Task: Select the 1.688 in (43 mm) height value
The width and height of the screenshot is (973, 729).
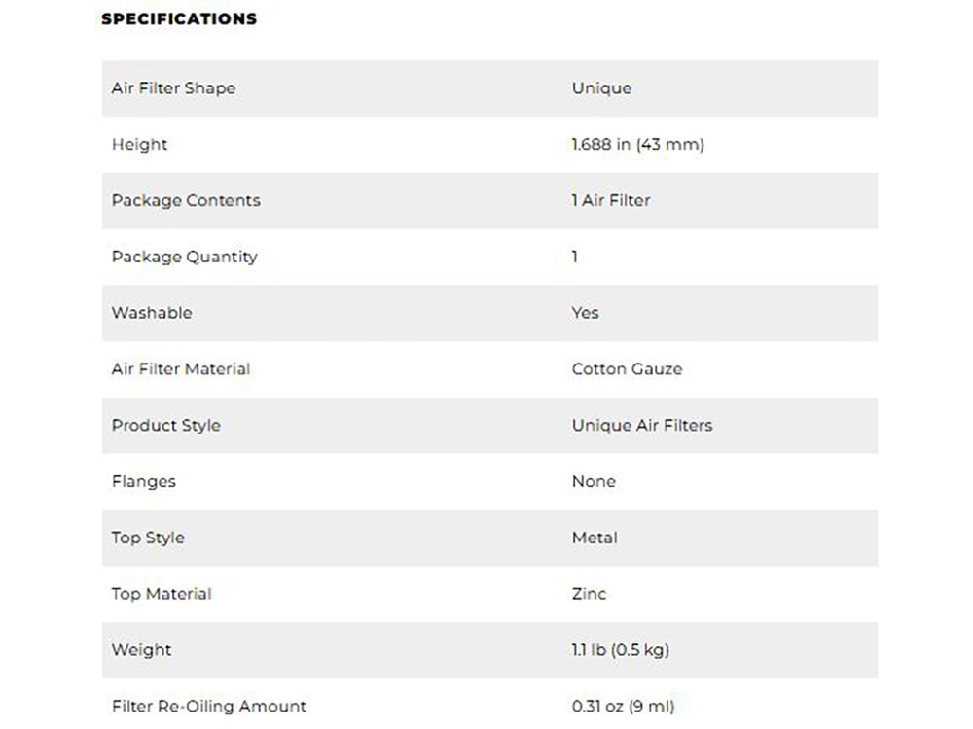Action: coord(637,145)
